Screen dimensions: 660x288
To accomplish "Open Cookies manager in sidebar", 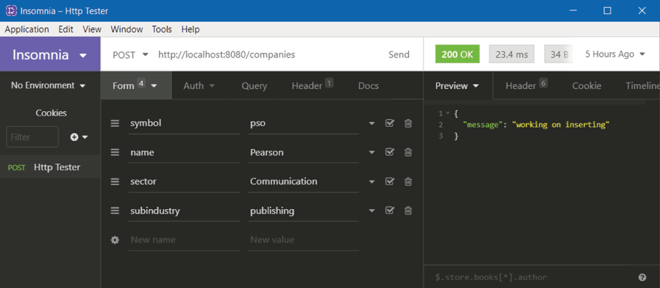I will point(51,113).
